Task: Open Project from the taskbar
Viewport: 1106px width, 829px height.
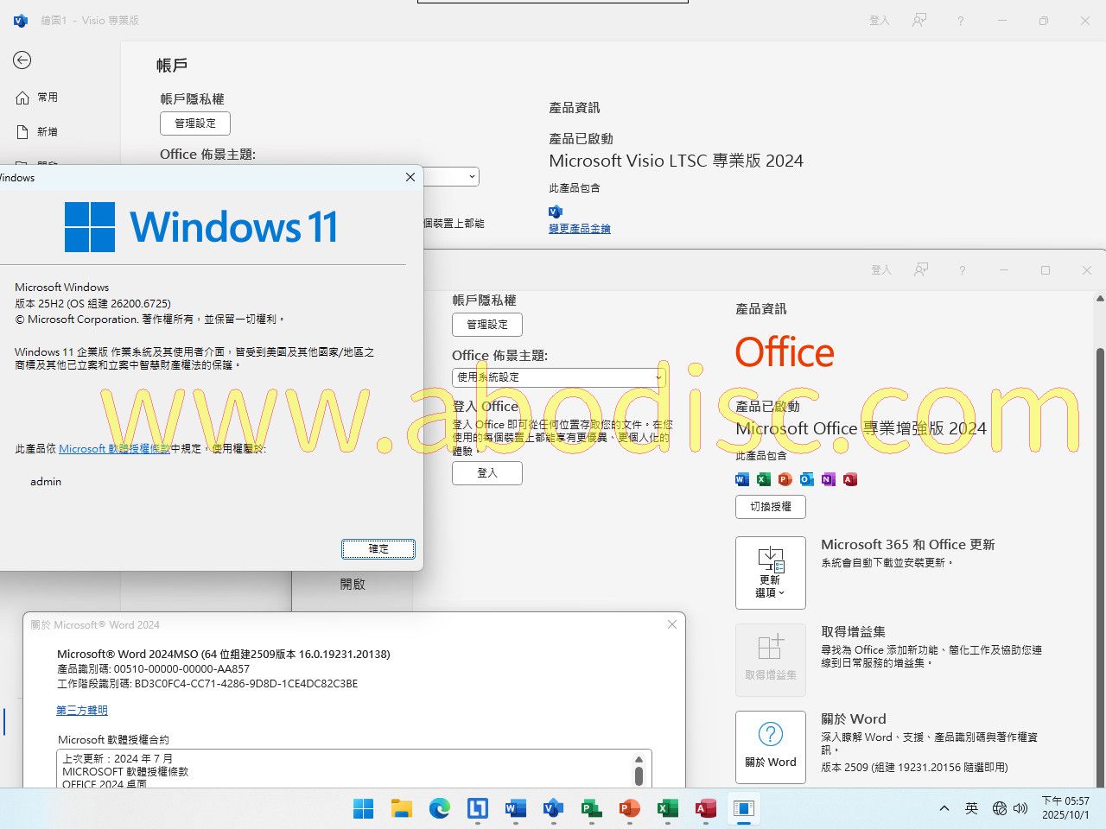Action: (591, 808)
